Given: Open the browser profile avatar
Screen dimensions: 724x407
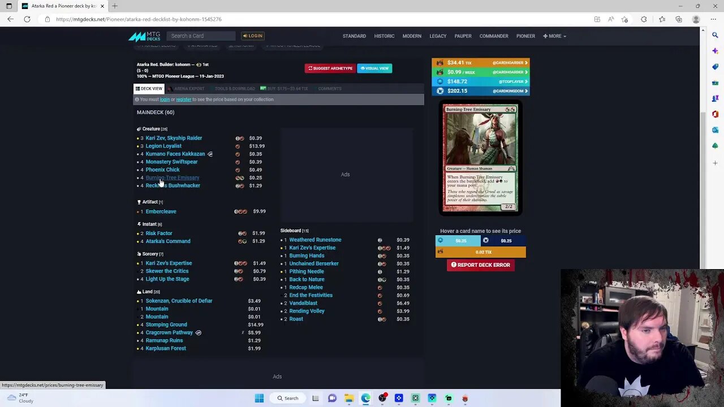Looking at the screenshot, I should (696, 19).
